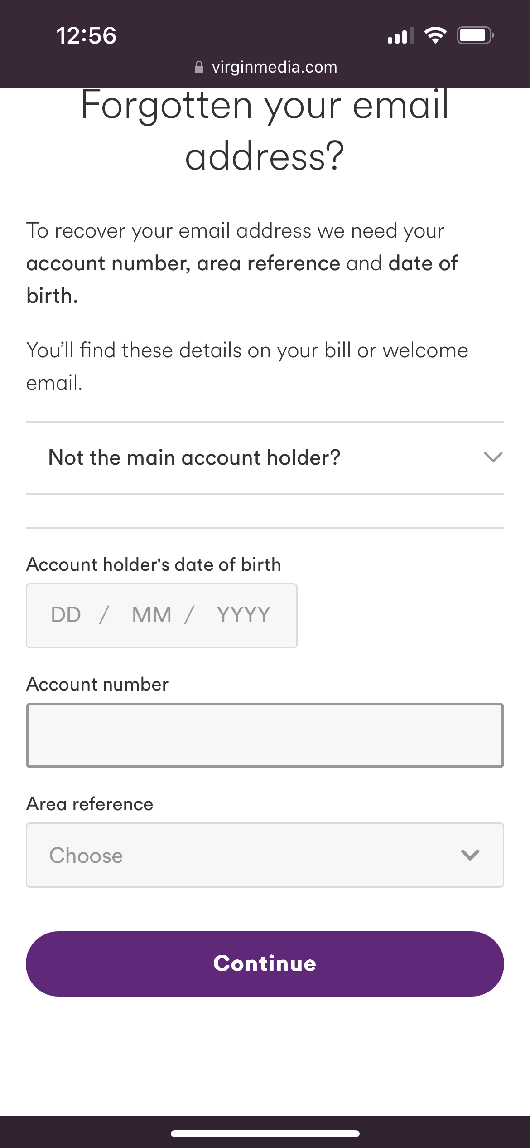Expand the 'Not the main account holder?' chevron

click(x=493, y=457)
